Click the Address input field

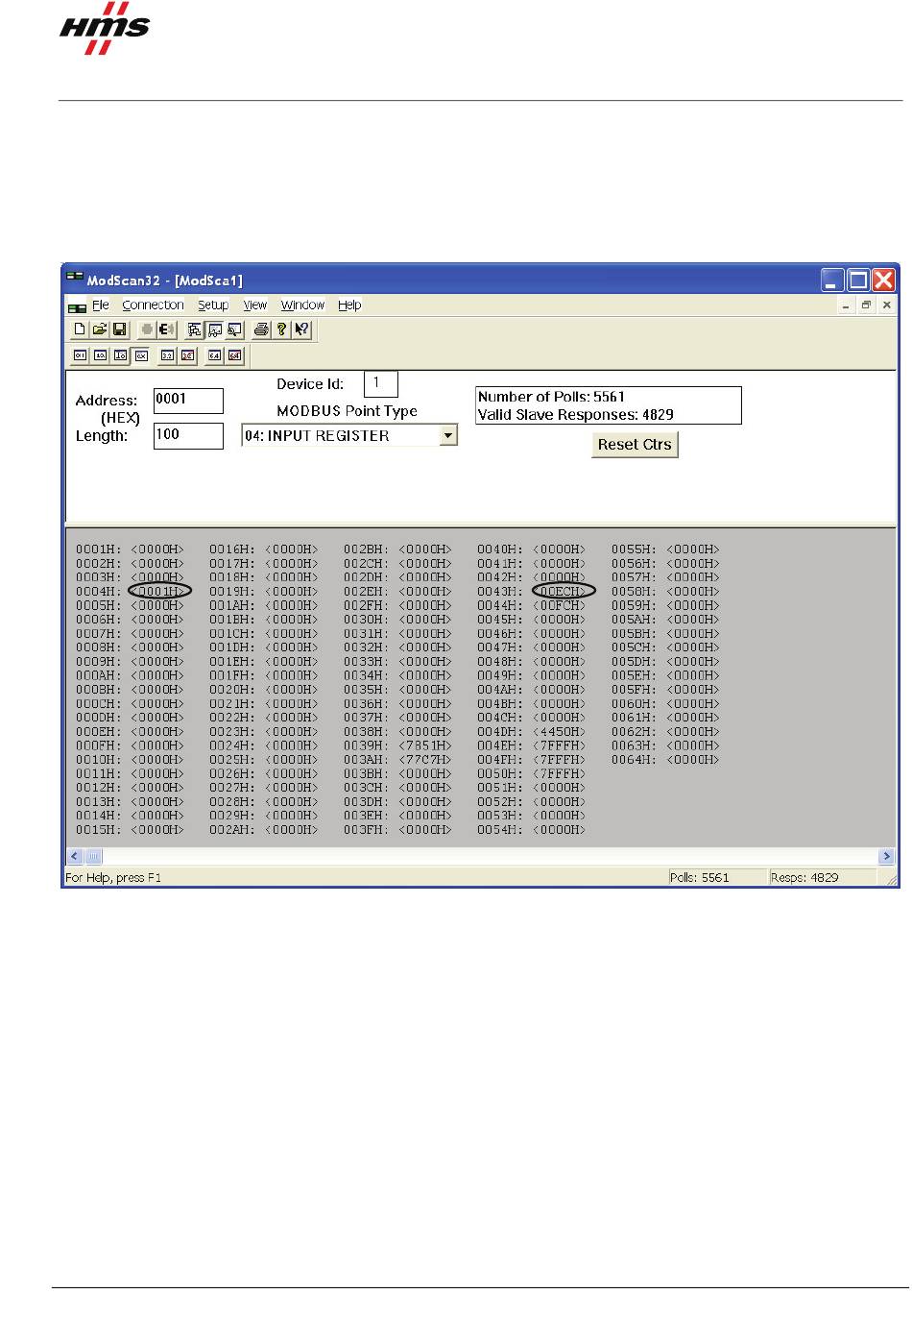(x=188, y=401)
